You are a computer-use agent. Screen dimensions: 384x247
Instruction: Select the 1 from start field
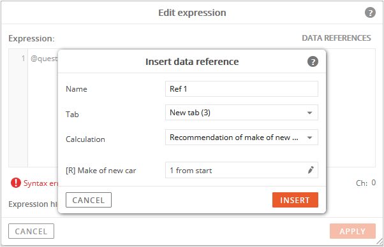point(242,170)
